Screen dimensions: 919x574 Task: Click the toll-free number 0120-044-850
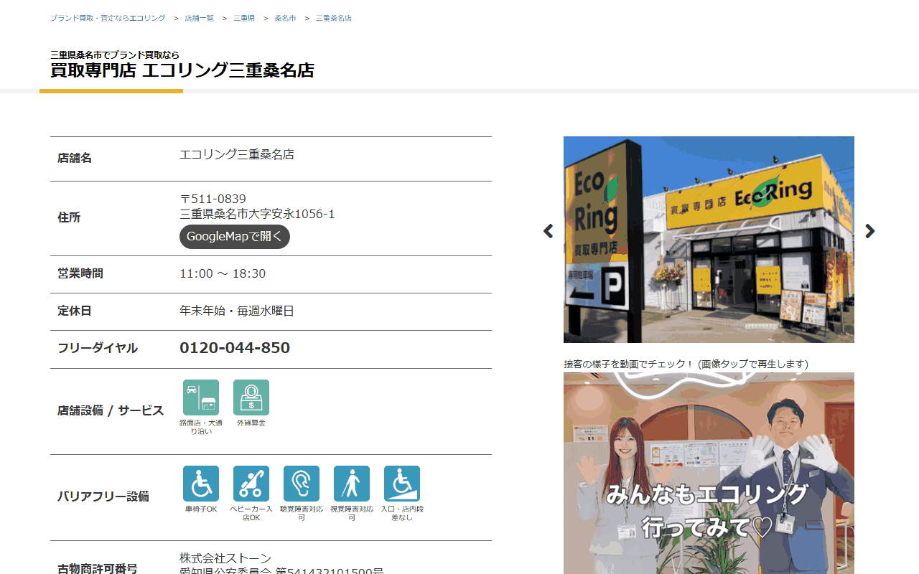pyautogui.click(x=235, y=348)
